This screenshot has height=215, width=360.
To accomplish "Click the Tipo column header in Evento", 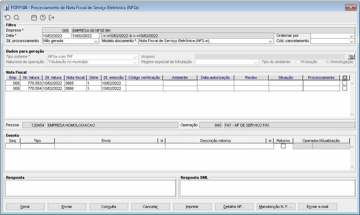I will [38, 141].
